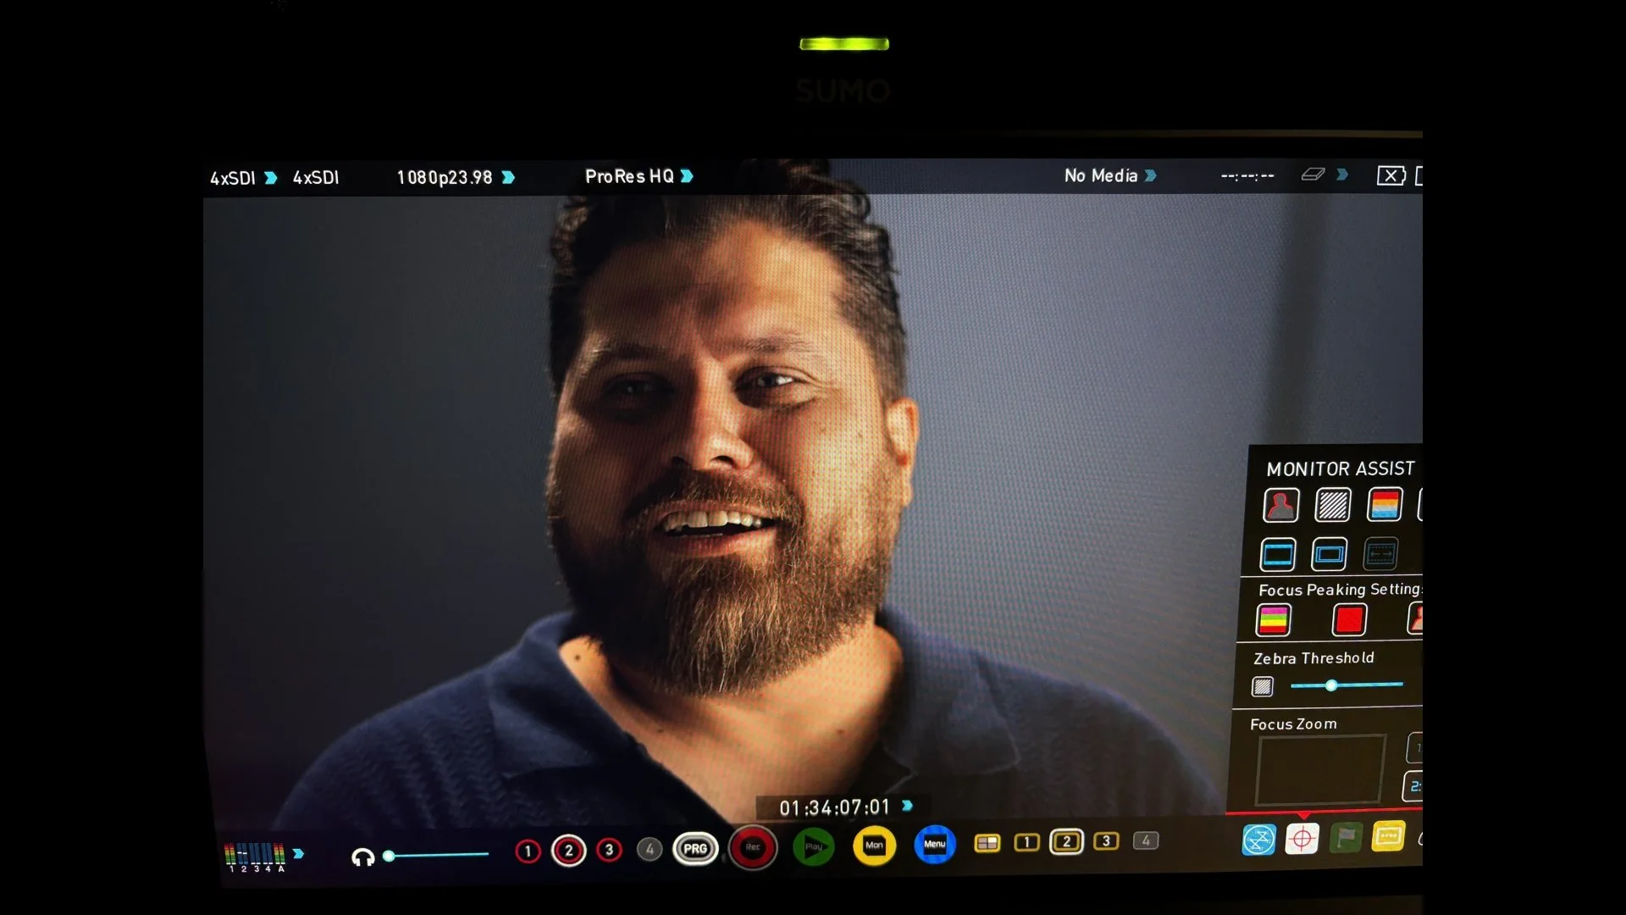Expand the audio meters arrow
Screen dimensions: 1626x915
pos(298,854)
